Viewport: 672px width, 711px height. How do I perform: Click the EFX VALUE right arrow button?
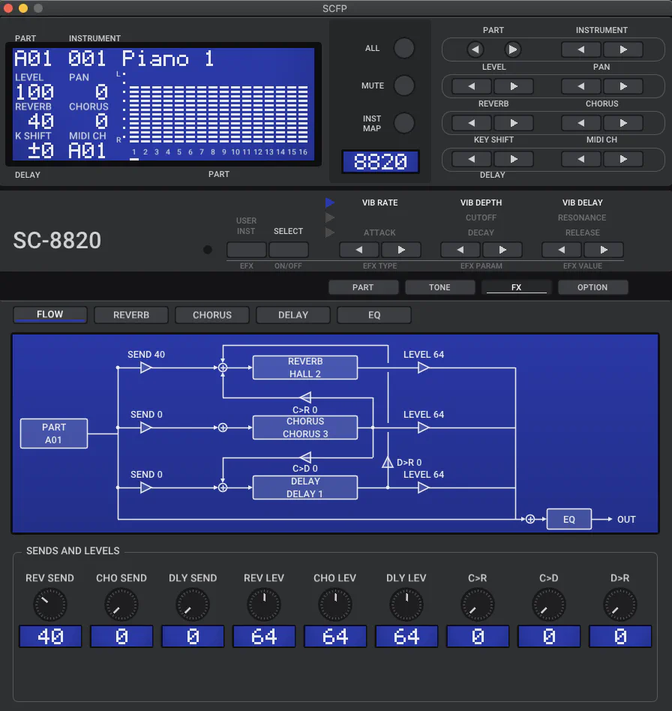(x=603, y=250)
